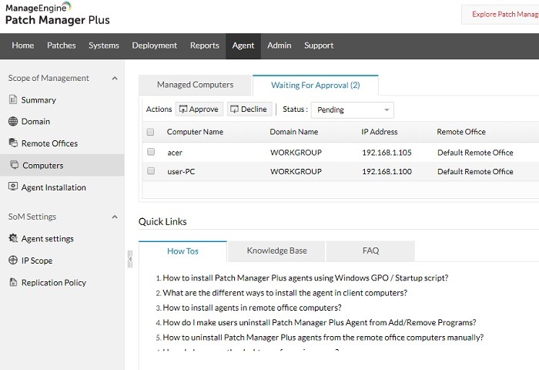Viewport: 539px width, 370px height.
Task: Click Default Remote Office in the acer row
Action: point(475,153)
